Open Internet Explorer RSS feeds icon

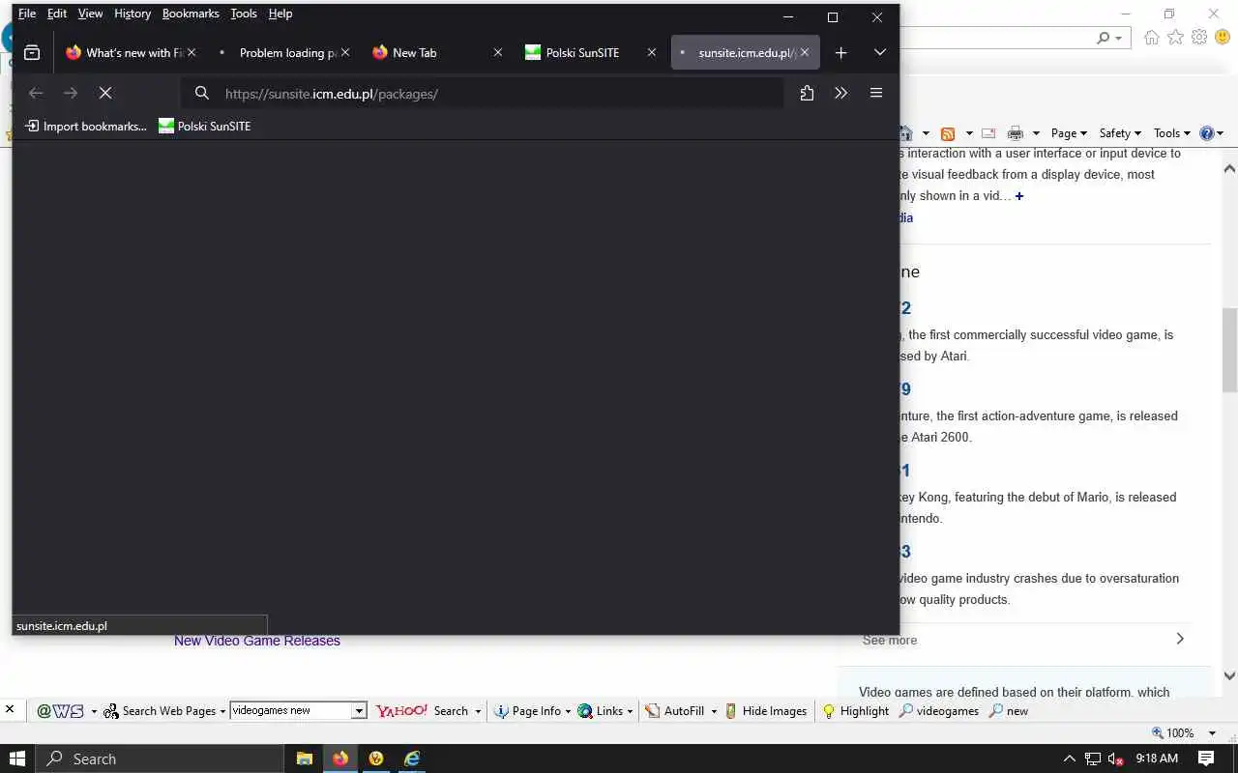pos(948,133)
